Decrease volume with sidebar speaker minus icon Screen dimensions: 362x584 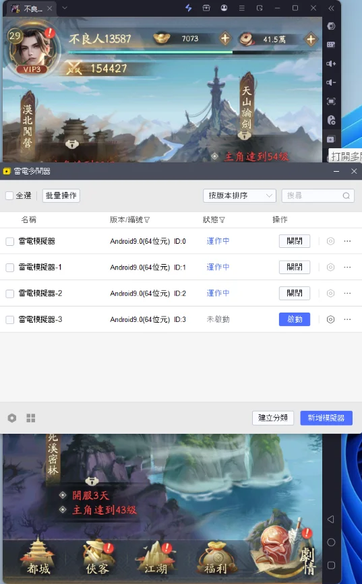point(331,82)
